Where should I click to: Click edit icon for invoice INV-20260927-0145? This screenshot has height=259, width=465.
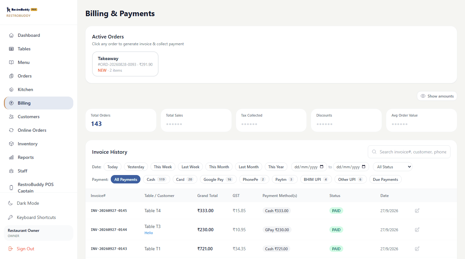pos(417,211)
